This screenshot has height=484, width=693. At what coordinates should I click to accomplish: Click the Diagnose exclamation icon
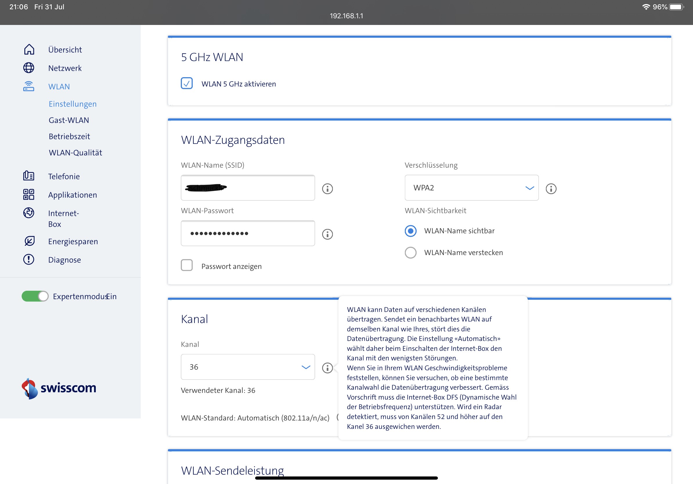29,259
